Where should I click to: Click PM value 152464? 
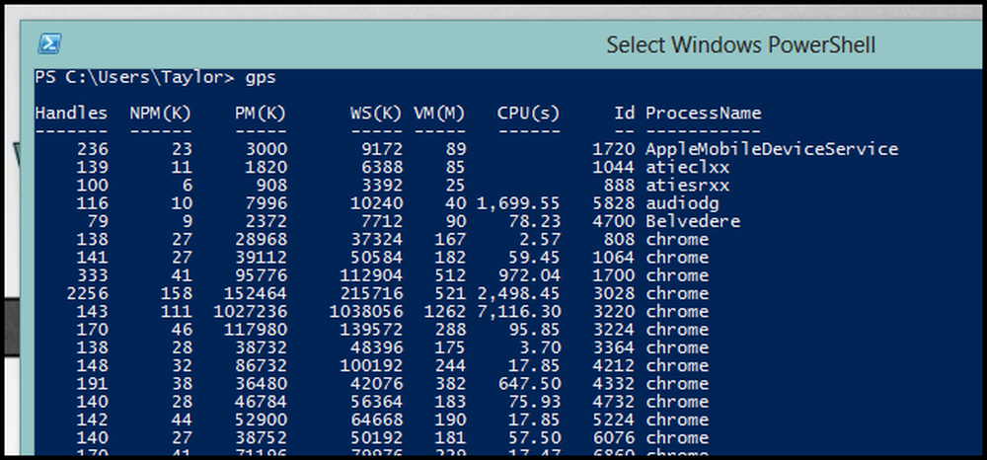coord(256,294)
